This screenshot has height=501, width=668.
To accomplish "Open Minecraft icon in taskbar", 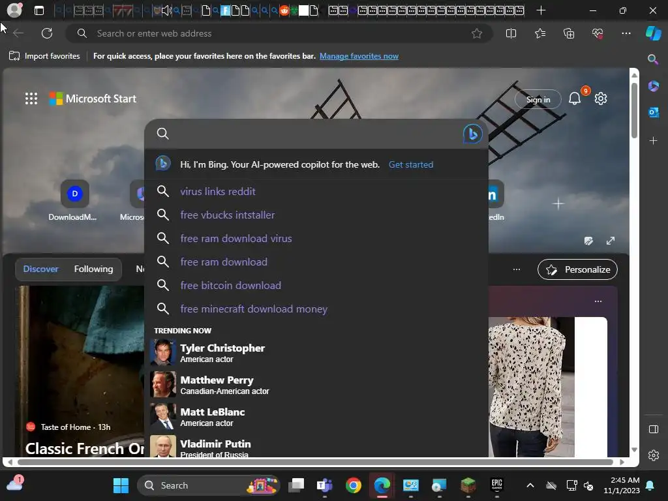I will pyautogui.click(x=468, y=485).
